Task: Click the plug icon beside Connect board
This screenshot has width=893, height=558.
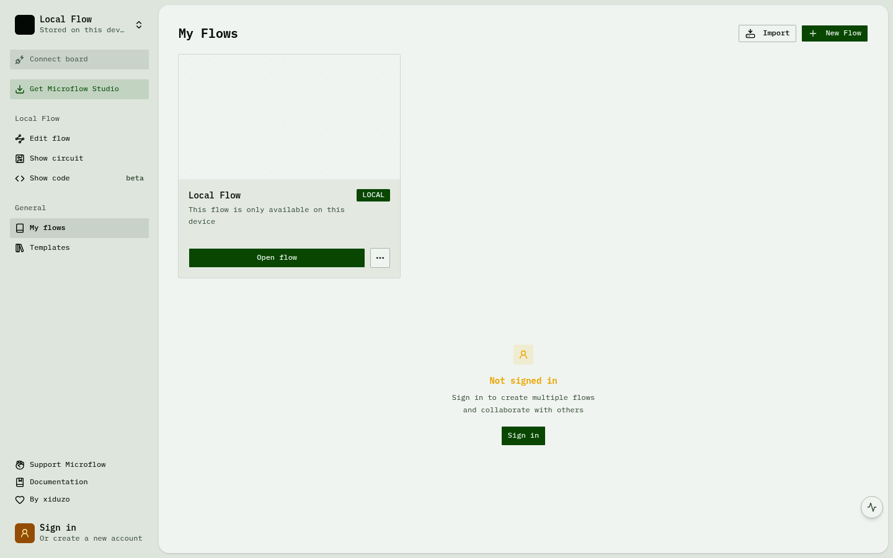Action: point(20,60)
